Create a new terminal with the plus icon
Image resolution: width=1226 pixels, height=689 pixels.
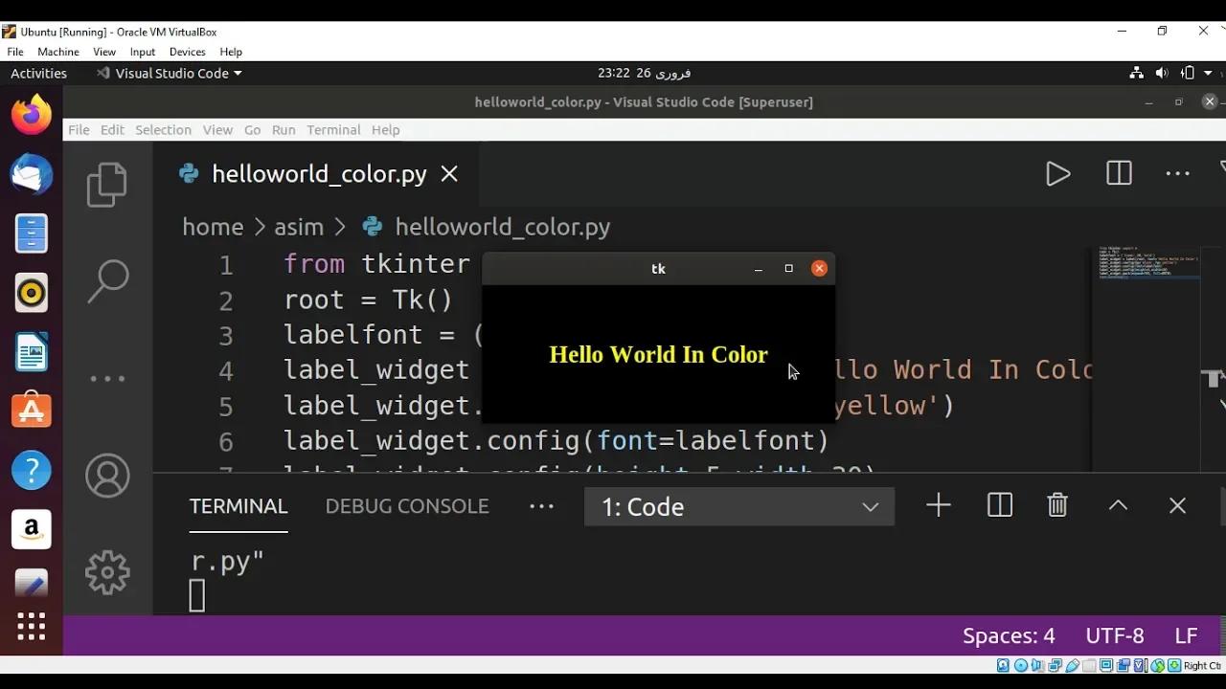point(938,505)
